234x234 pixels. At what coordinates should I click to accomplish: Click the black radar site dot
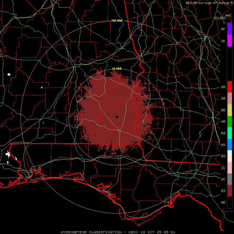[x=117, y=117]
